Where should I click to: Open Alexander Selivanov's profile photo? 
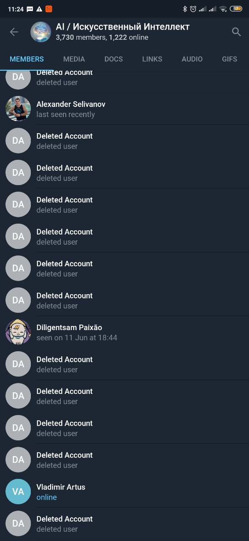click(x=18, y=109)
